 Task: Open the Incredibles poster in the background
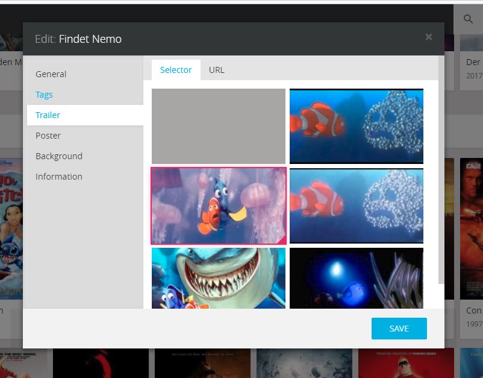(x=406, y=363)
